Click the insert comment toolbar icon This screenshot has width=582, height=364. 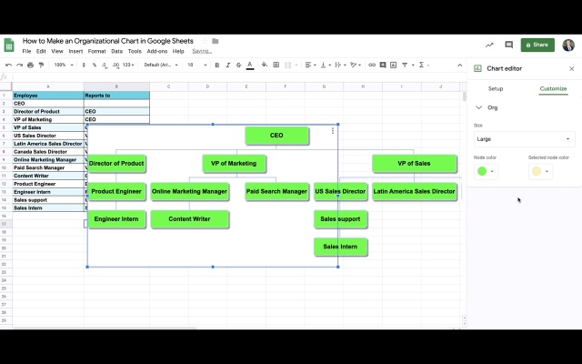tap(383, 65)
